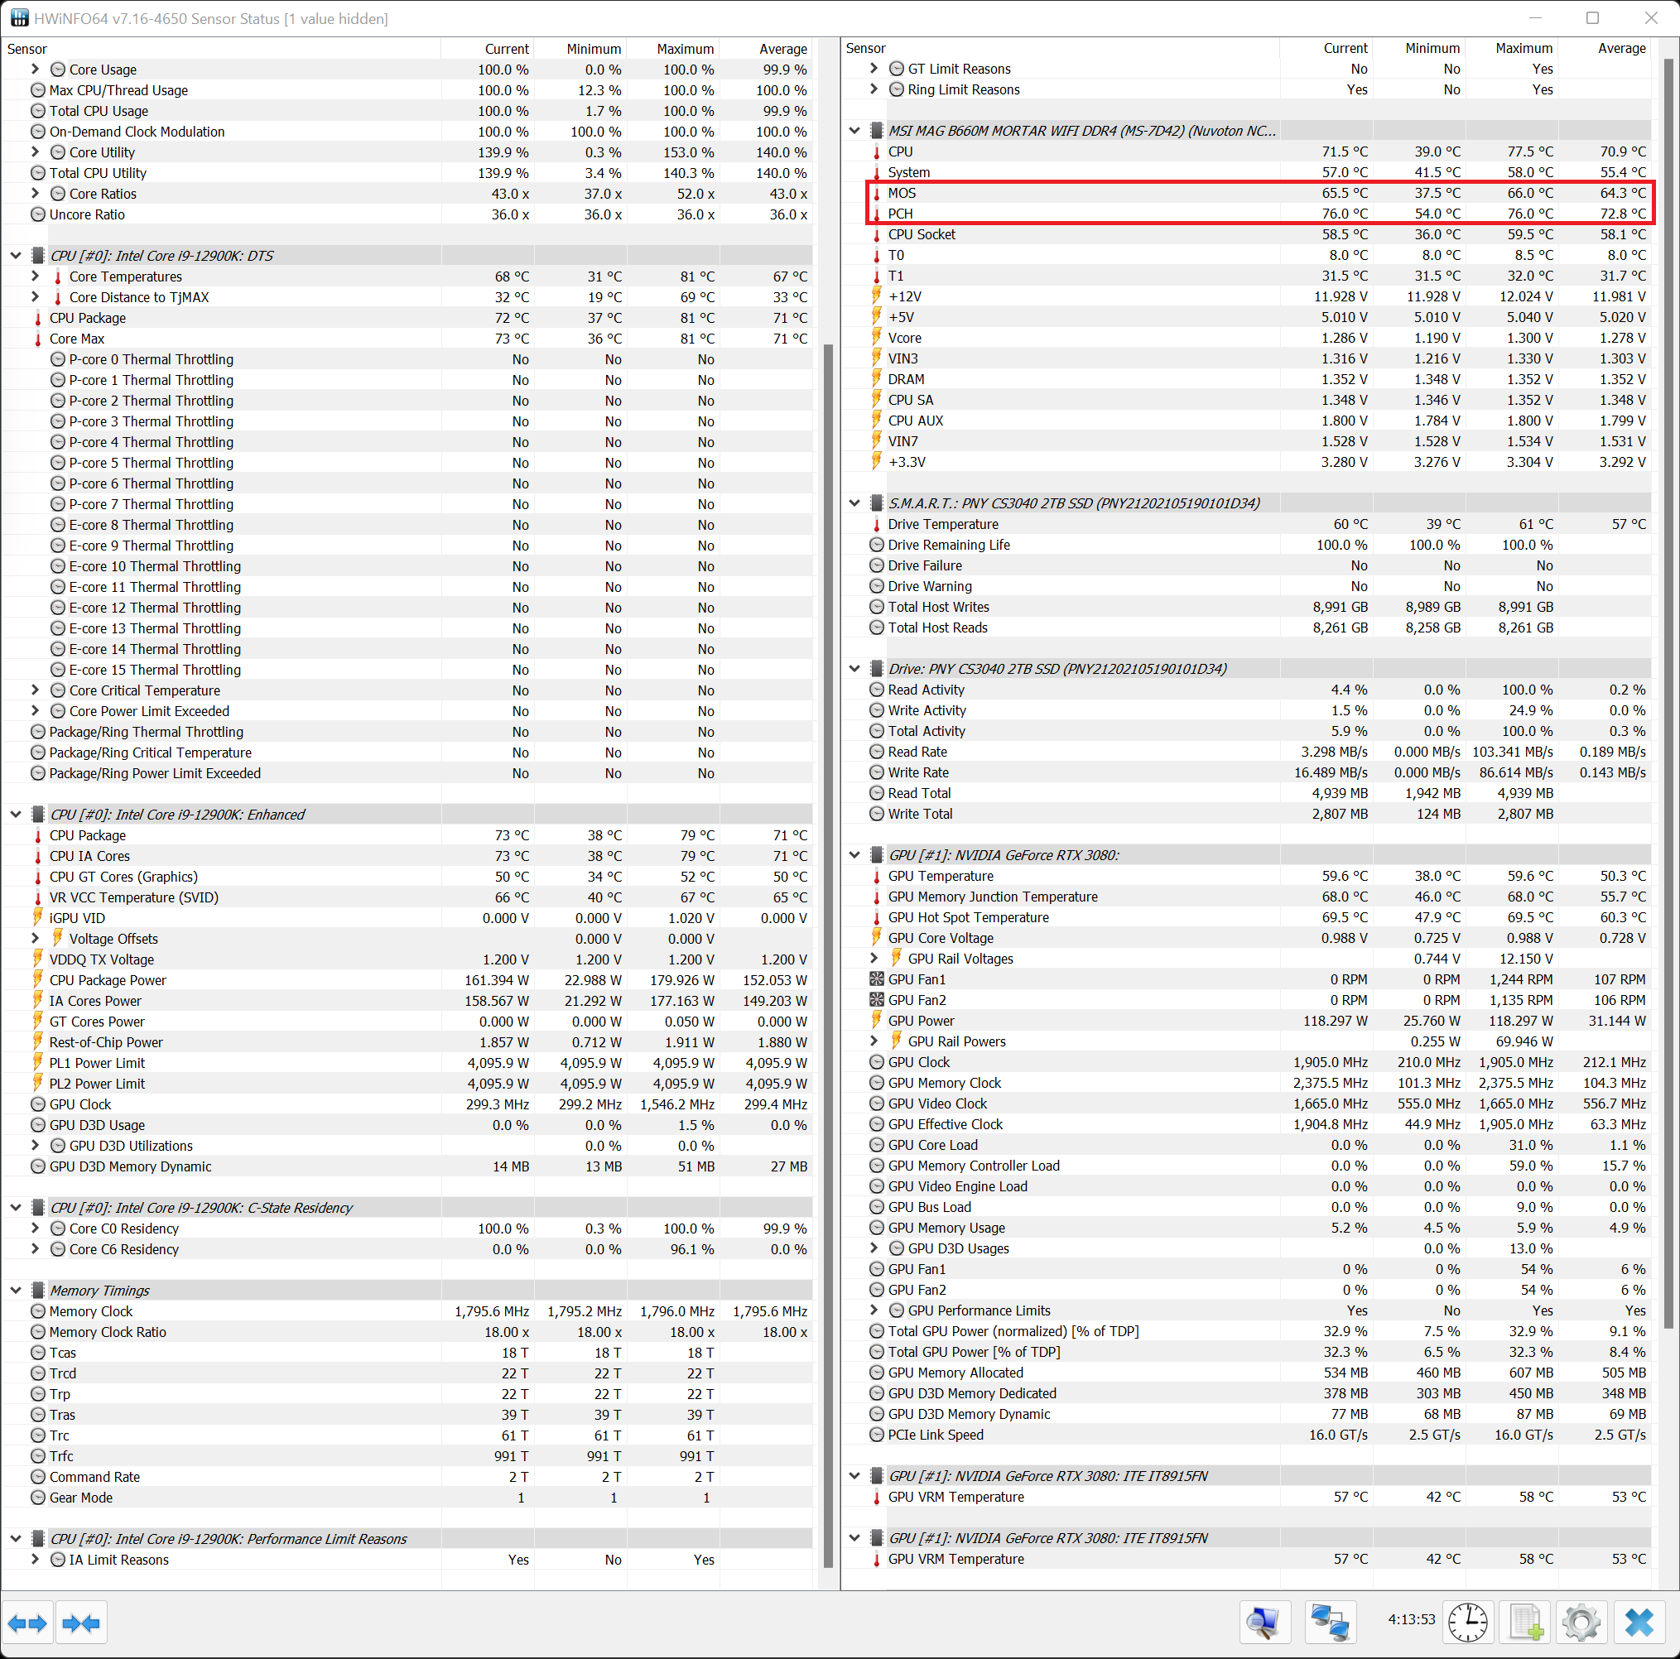
Task: Expand the Core Temperatures row
Action: [x=35, y=276]
